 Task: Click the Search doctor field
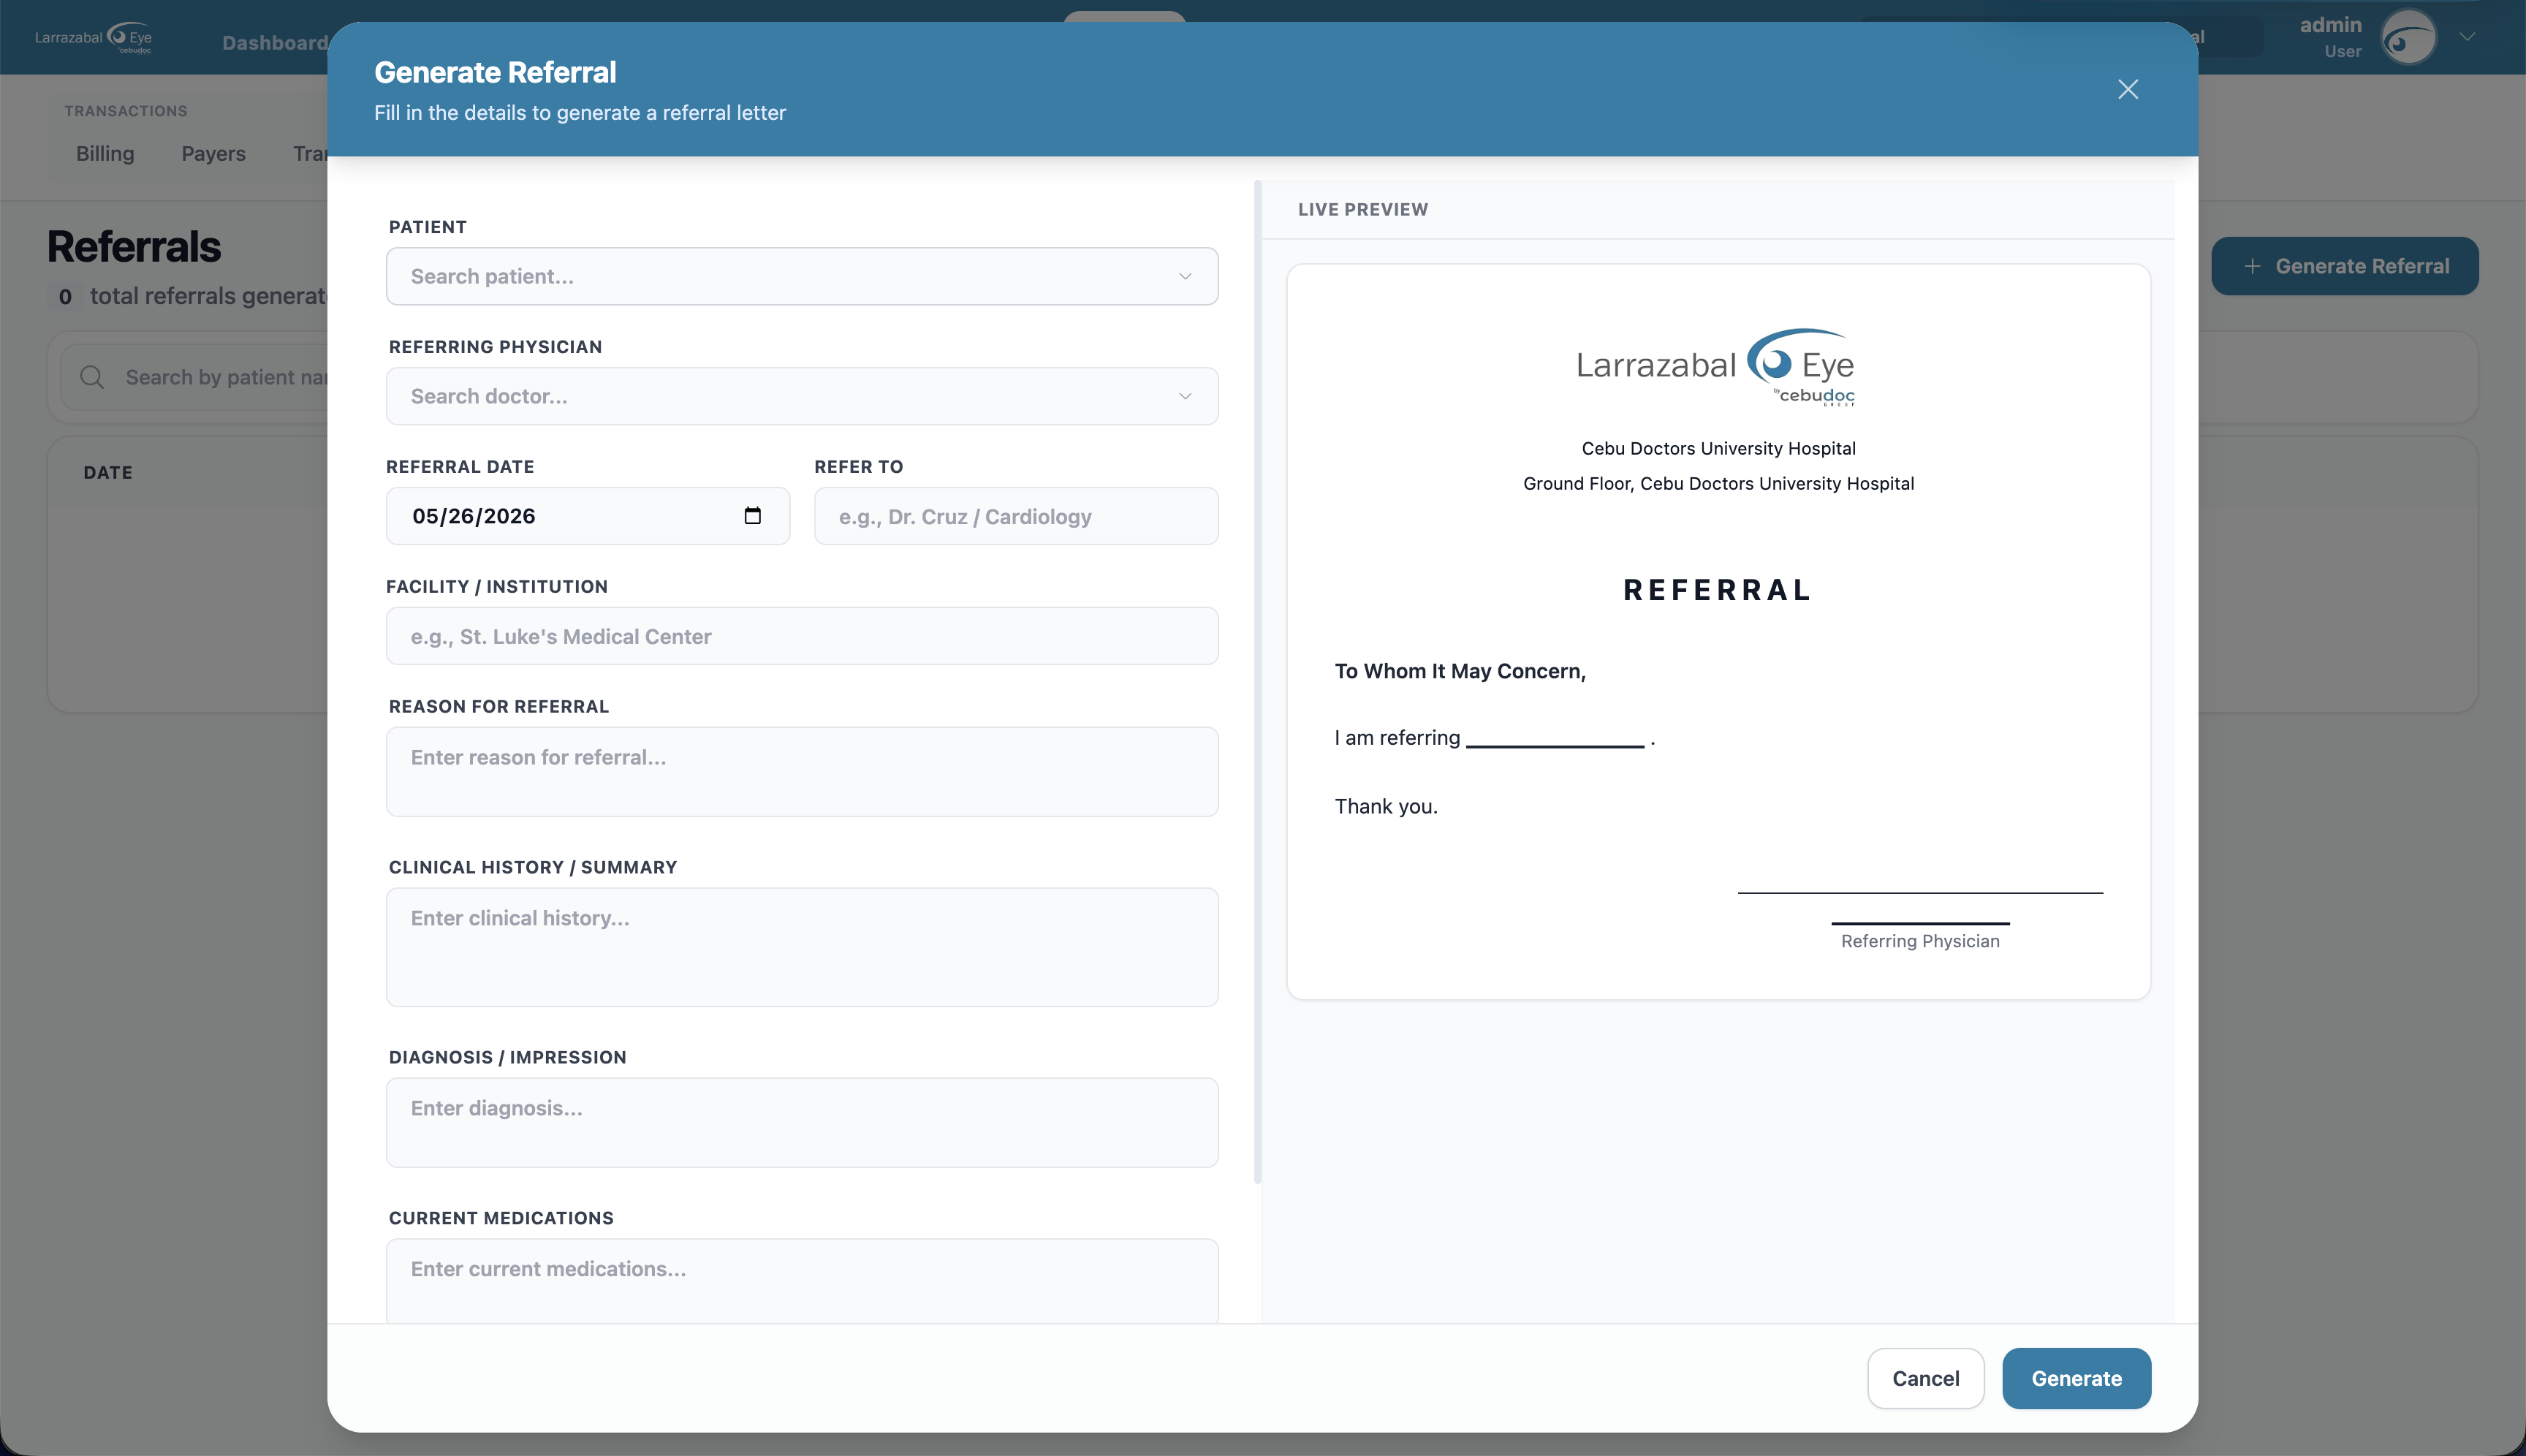tap(802, 396)
